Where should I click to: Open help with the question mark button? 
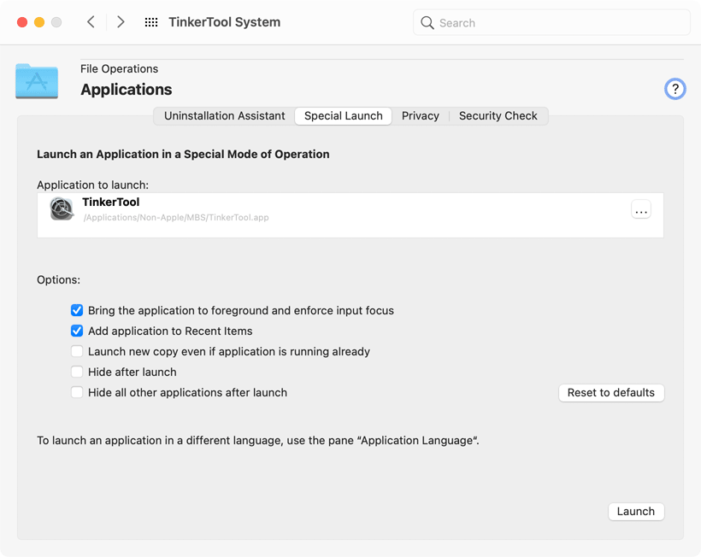coord(674,89)
